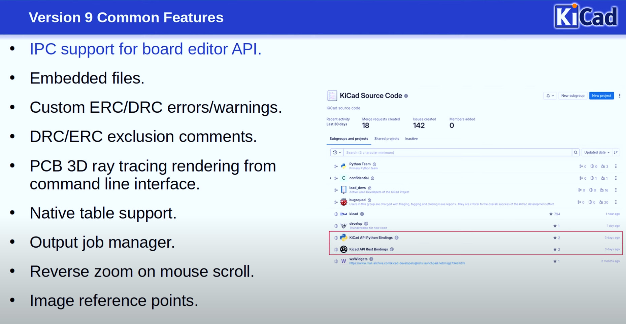Open the group actions kebab menu beside New project
Screen dimensions: 626x324
(620, 96)
